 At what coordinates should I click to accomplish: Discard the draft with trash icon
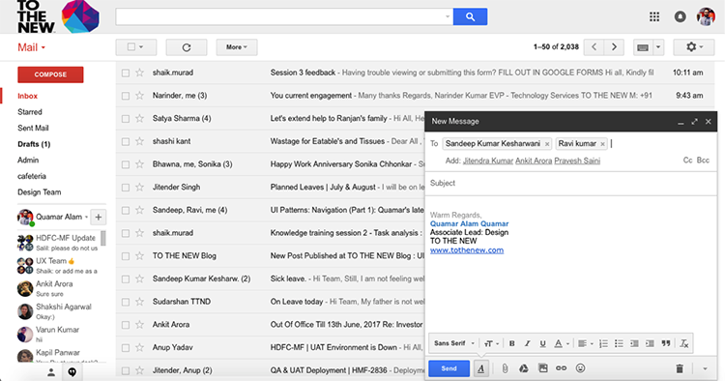680,368
